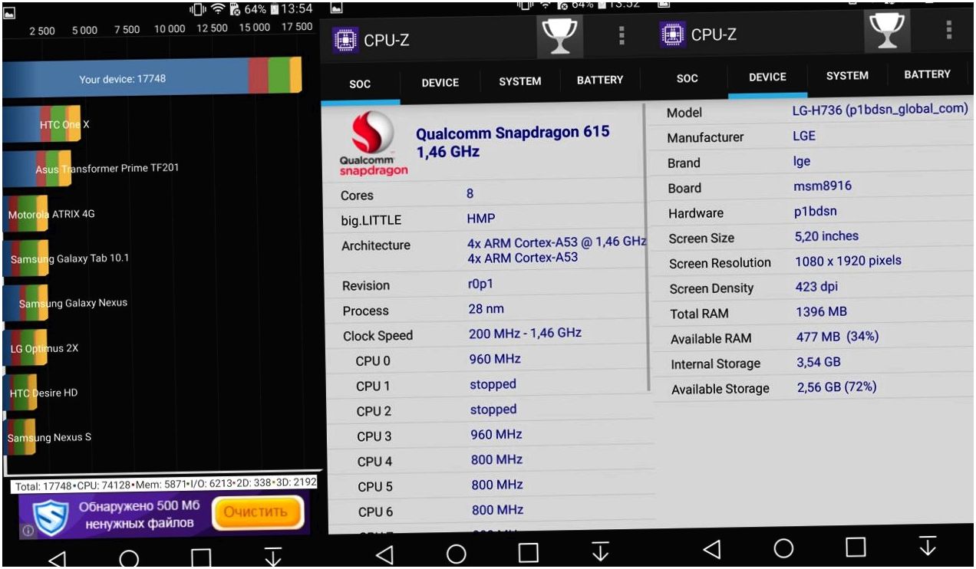The height and width of the screenshot is (569, 976).
Task: Tap the home circle on the LG-H736 device screen
Action: pos(783,548)
